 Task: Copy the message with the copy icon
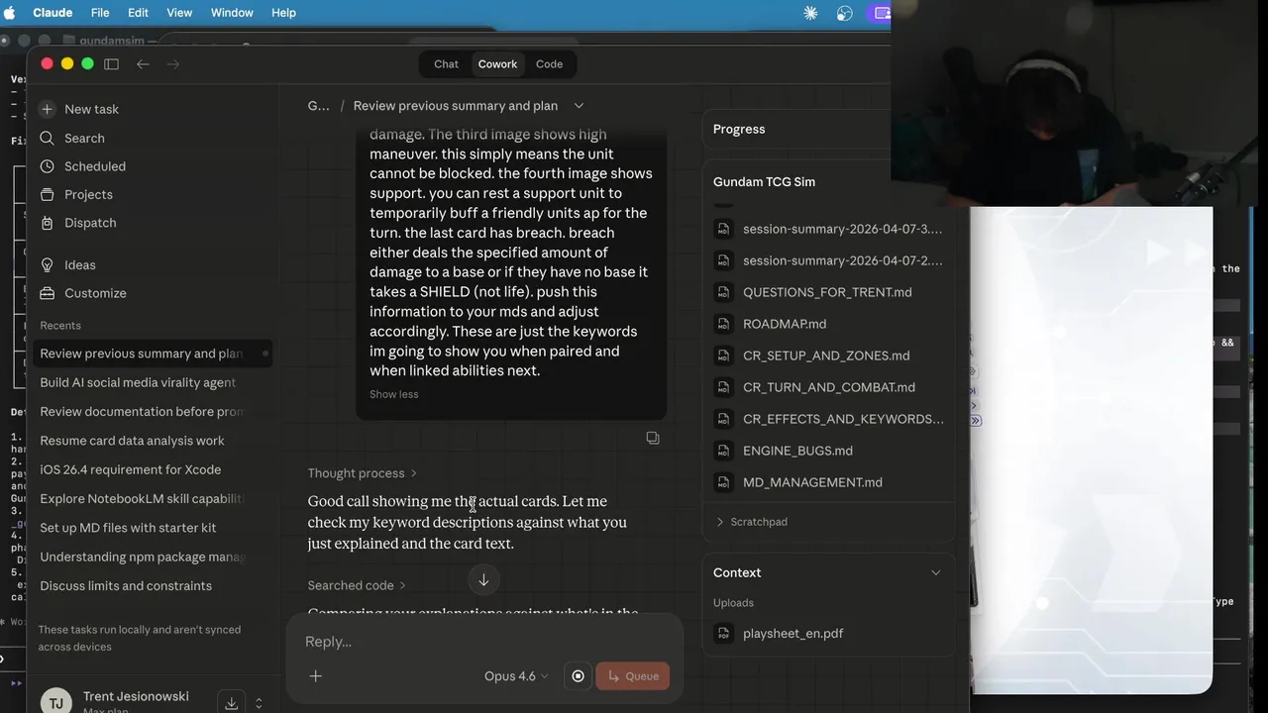653,438
